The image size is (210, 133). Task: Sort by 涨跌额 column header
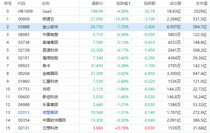click(150, 4)
